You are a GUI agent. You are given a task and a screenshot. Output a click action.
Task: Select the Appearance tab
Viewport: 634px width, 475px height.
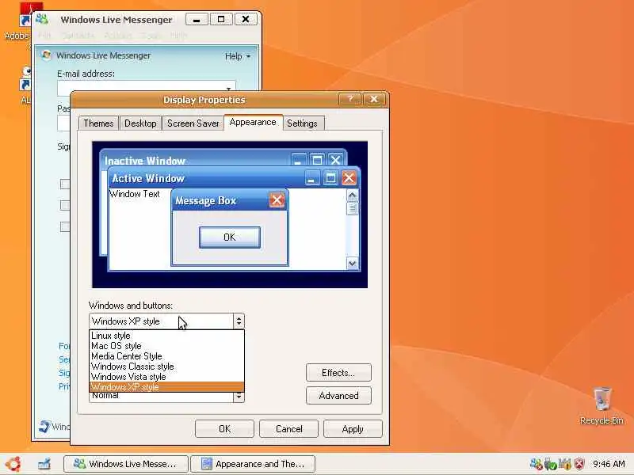pyautogui.click(x=253, y=123)
